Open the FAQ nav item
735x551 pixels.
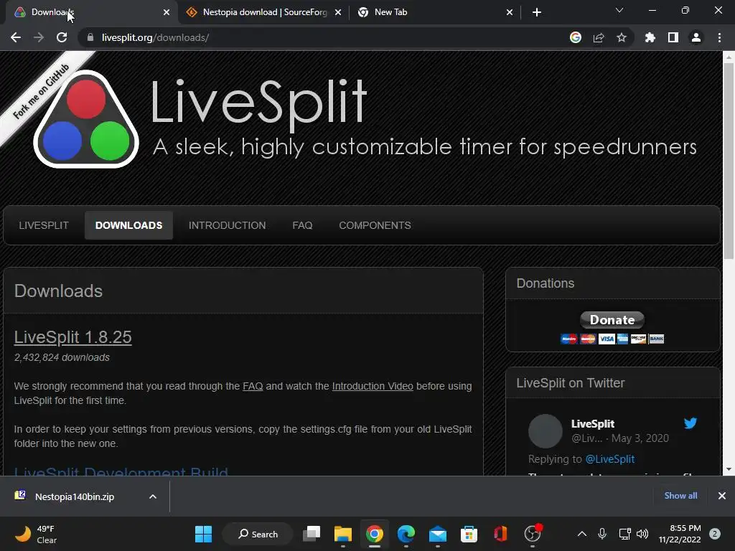point(302,225)
